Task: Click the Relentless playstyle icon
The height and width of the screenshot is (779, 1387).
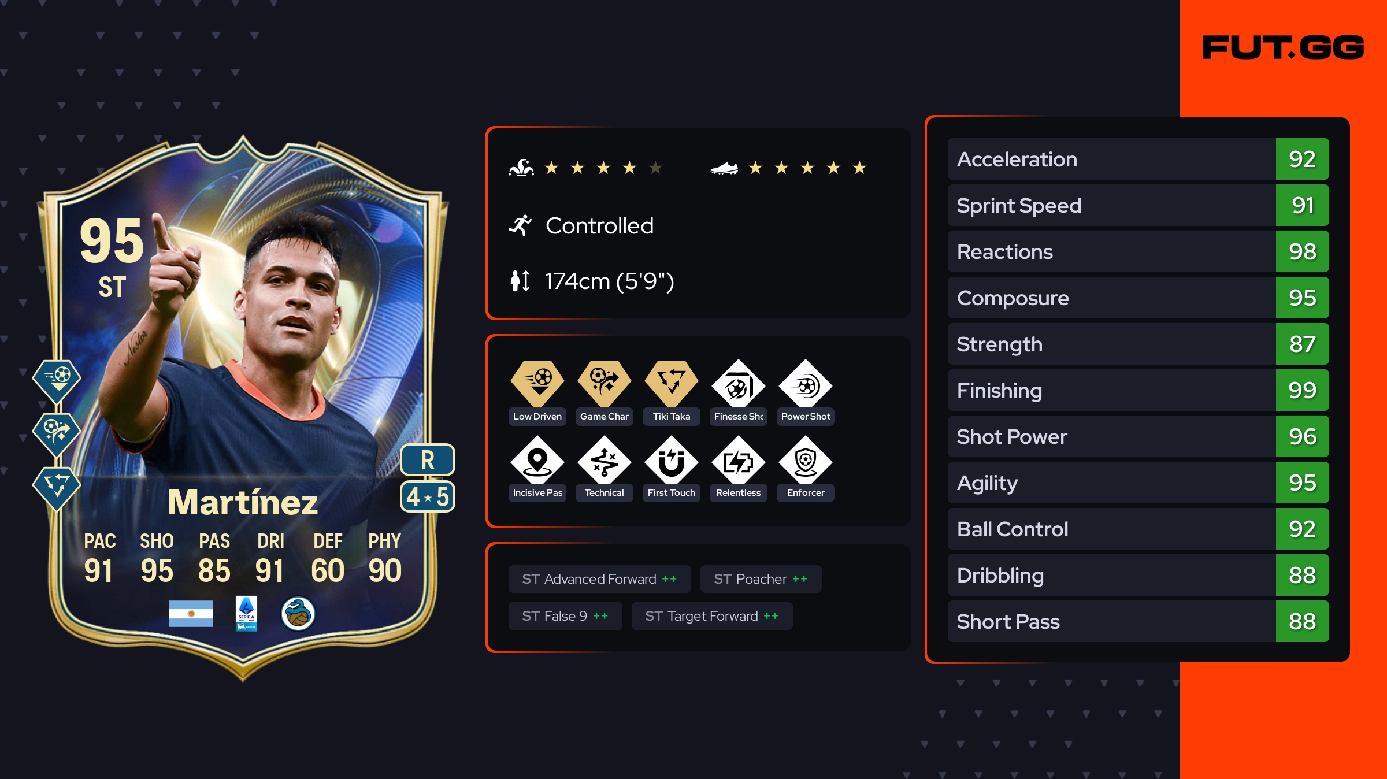Action: tap(739, 461)
